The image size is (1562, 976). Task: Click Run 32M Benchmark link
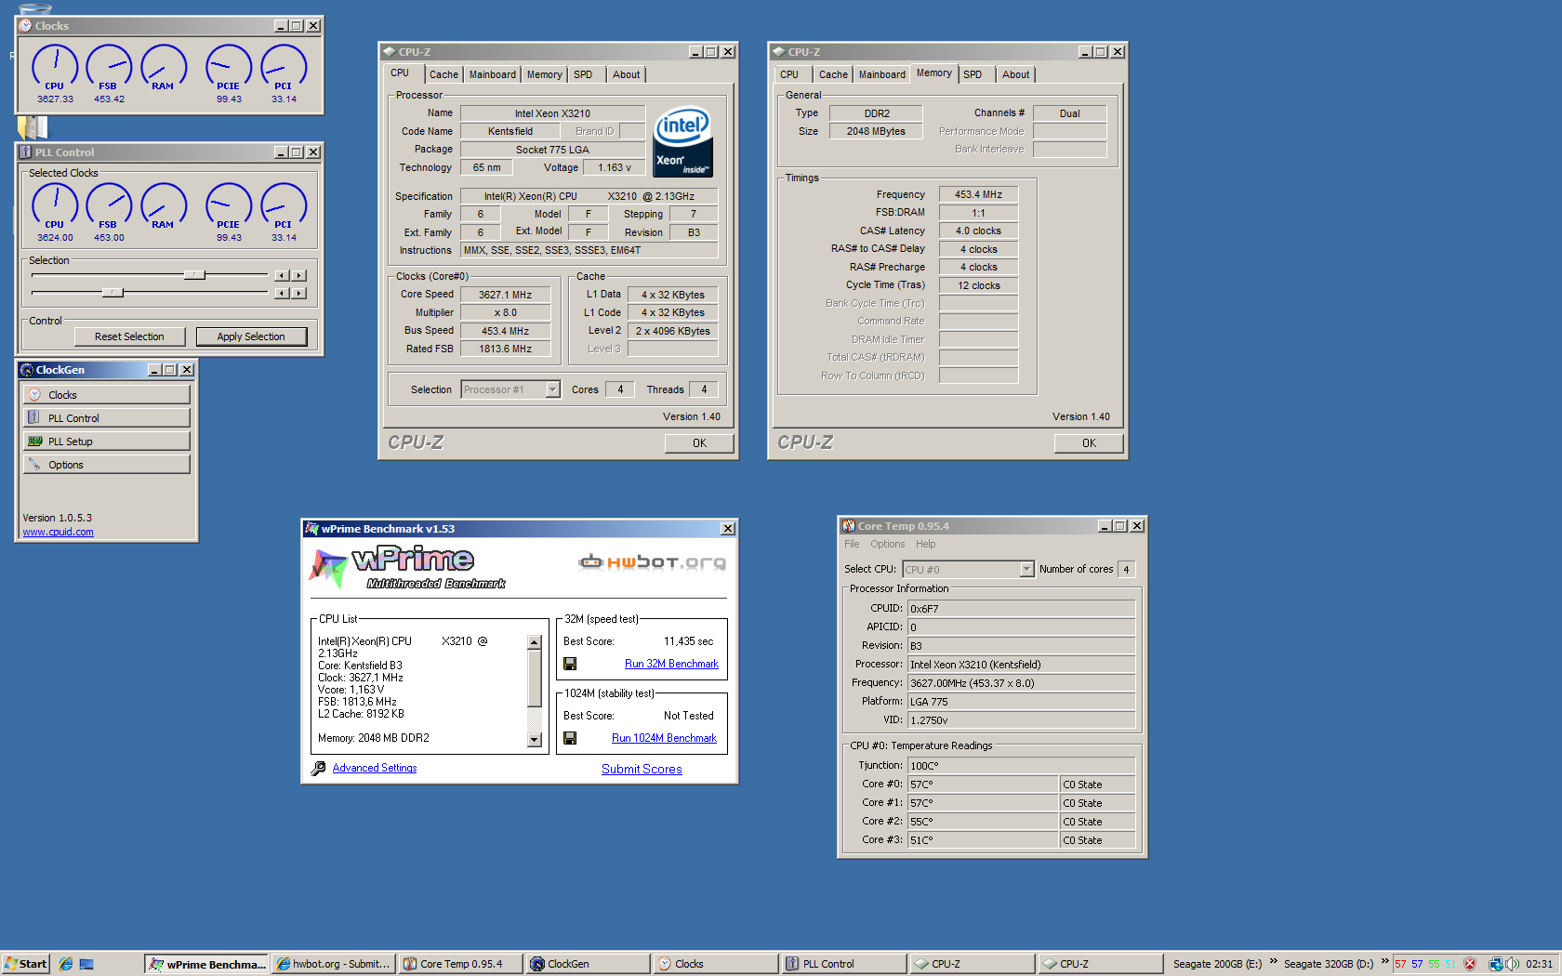click(x=671, y=664)
